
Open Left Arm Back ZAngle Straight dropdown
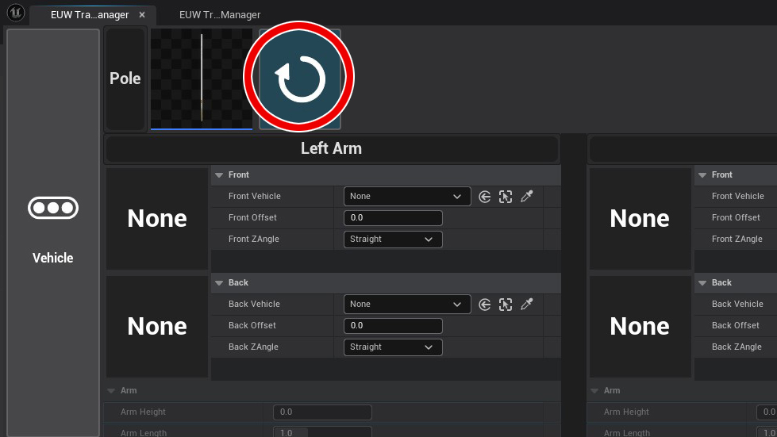(393, 347)
